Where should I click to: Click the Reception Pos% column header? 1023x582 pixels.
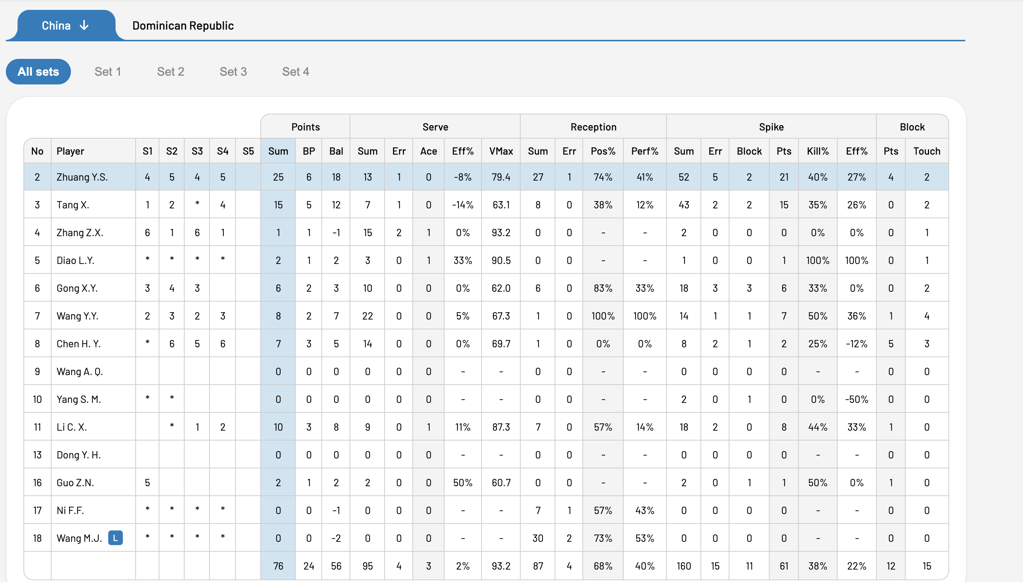pyautogui.click(x=603, y=151)
